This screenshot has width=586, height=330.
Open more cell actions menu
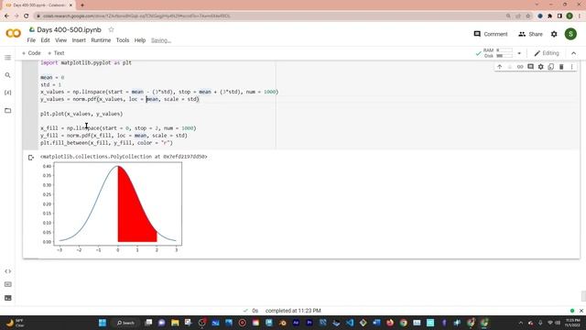(571, 67)
